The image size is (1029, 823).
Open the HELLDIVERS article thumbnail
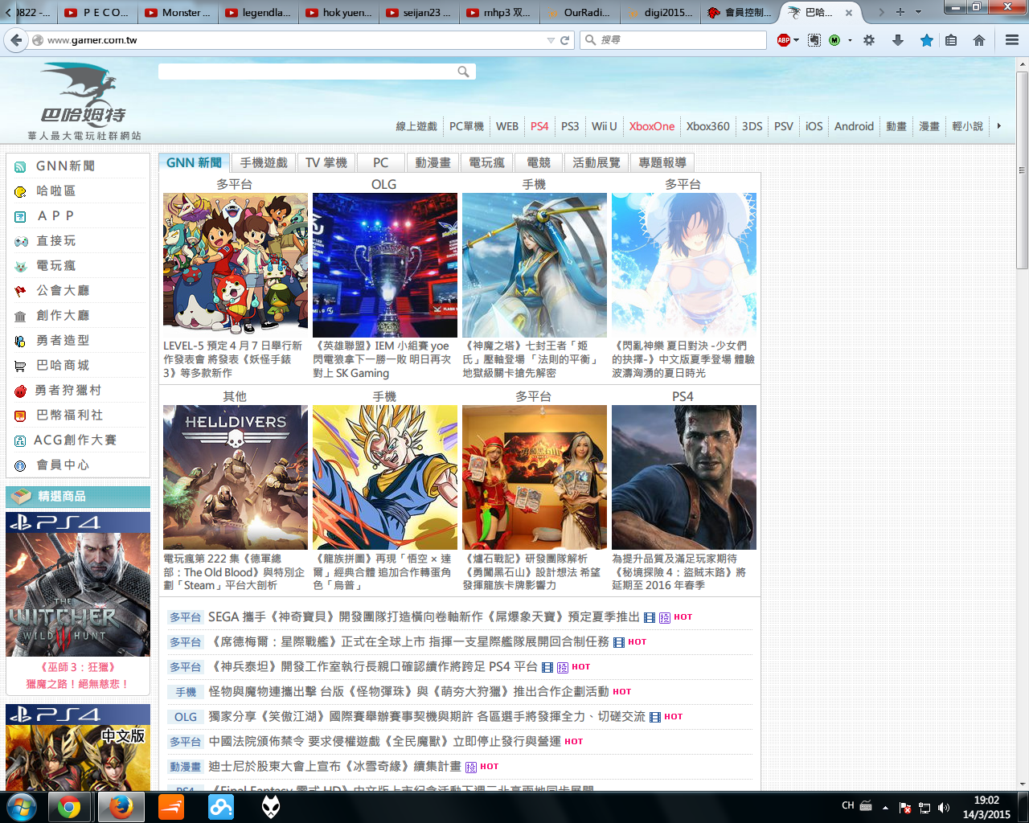tap(236, 477)
